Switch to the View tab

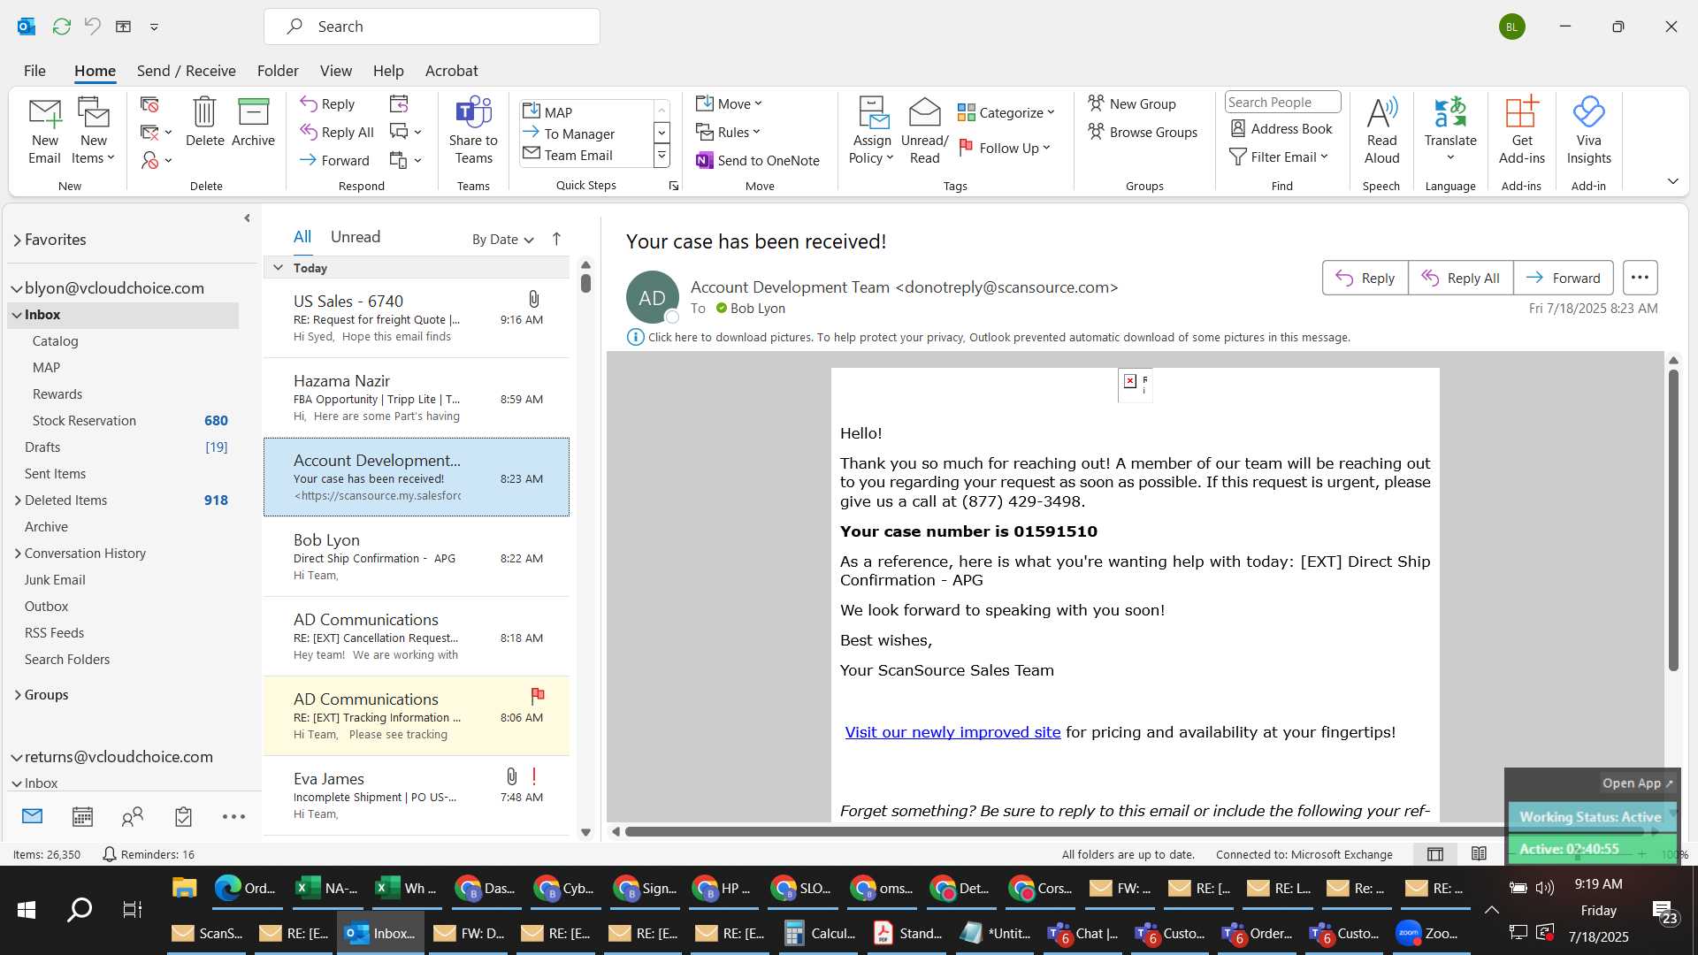click(x=335, y=71)
